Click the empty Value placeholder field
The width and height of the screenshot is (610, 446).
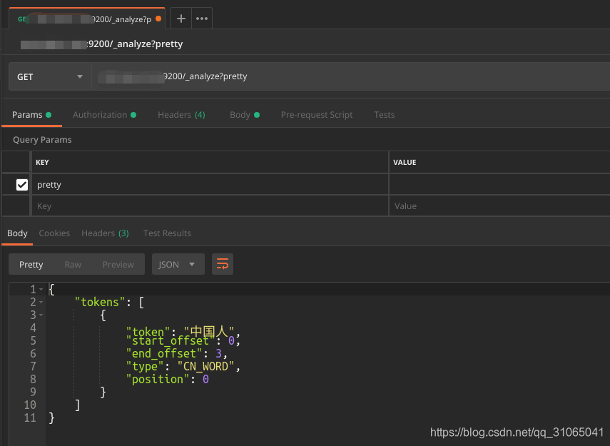coord(499,206)
